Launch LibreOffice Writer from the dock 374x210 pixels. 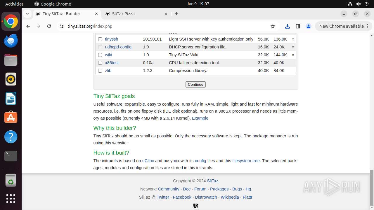coord(11,98)
